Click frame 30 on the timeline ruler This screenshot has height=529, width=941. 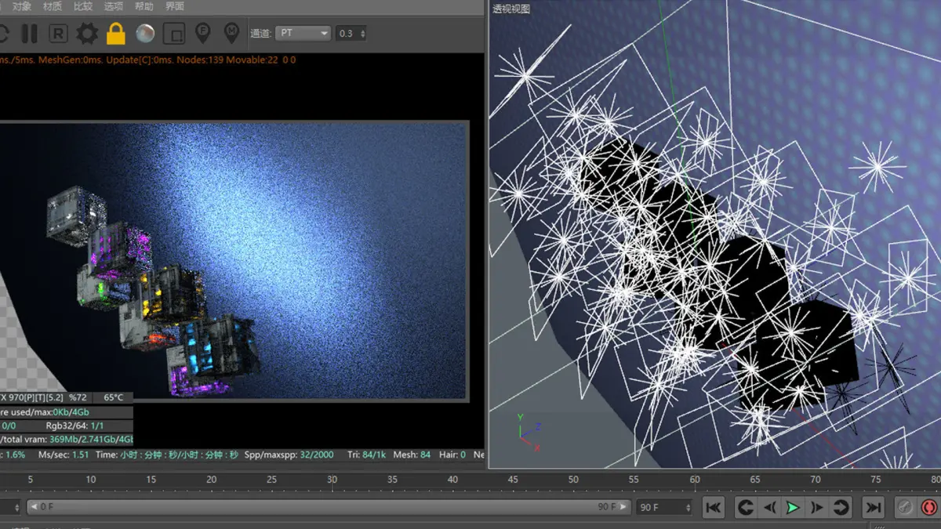coord(332,480)
